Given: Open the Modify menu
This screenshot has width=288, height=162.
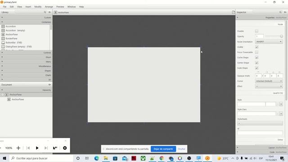Looking at the screenshot, I should pyautogui.click(x=38, y=7).
